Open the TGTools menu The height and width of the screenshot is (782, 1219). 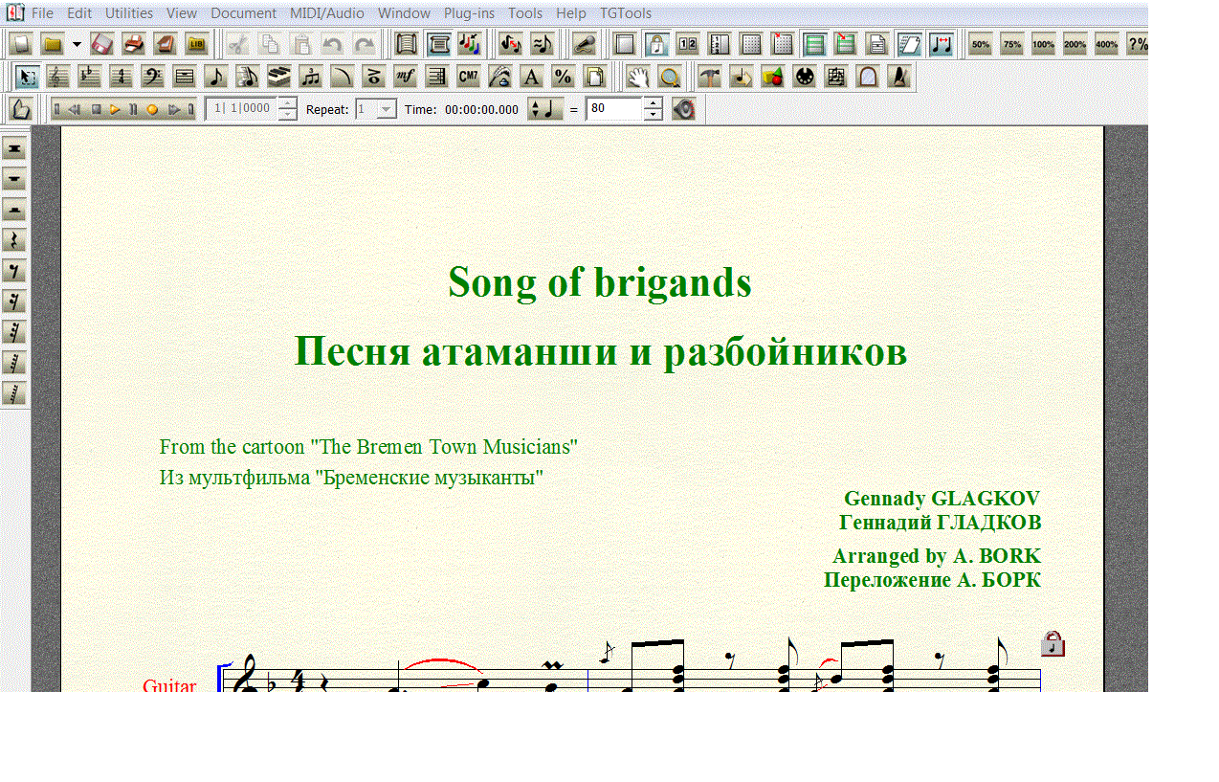[x=626, y=13]
